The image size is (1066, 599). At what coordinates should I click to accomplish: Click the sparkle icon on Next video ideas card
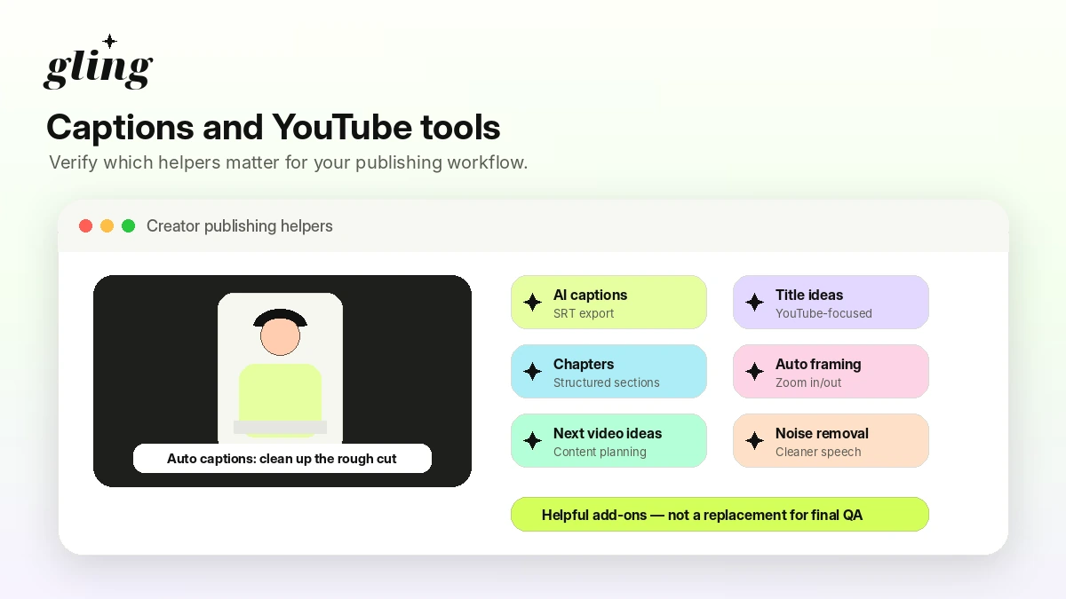532,441
